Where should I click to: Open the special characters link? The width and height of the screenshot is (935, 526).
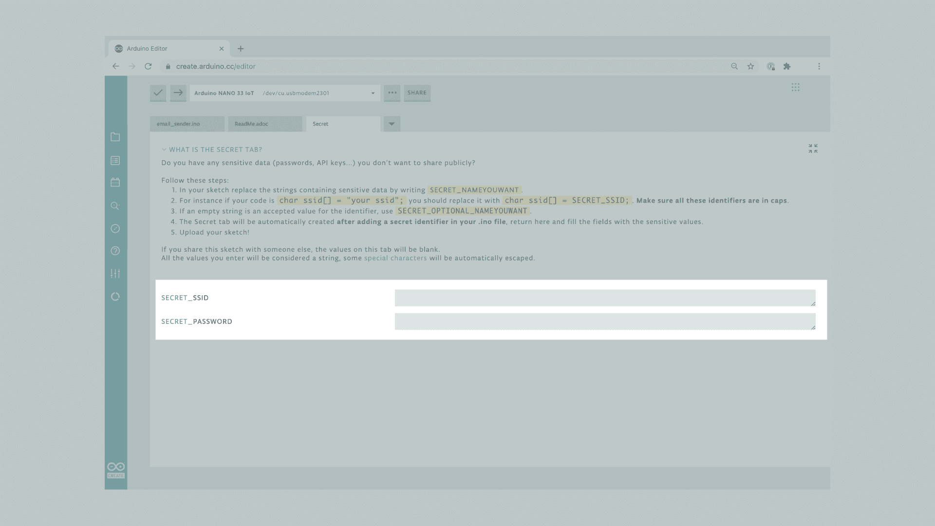395,258
